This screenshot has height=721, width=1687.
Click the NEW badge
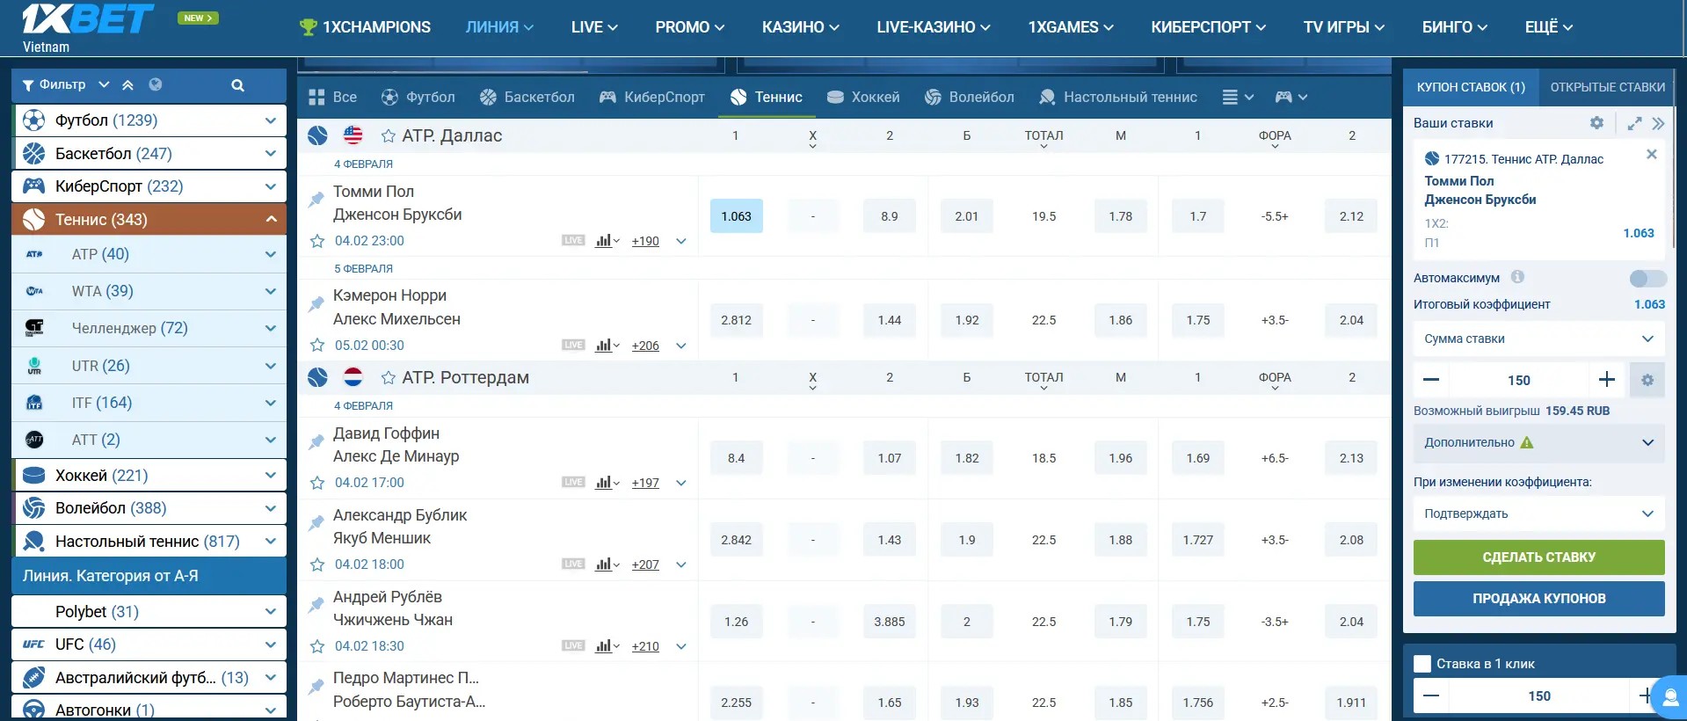pyautogui.click(x=198, y=18)
